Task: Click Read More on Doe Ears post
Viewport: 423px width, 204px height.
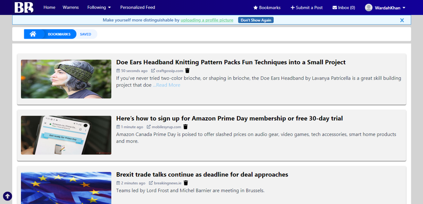Action: [x=166, y=85]
